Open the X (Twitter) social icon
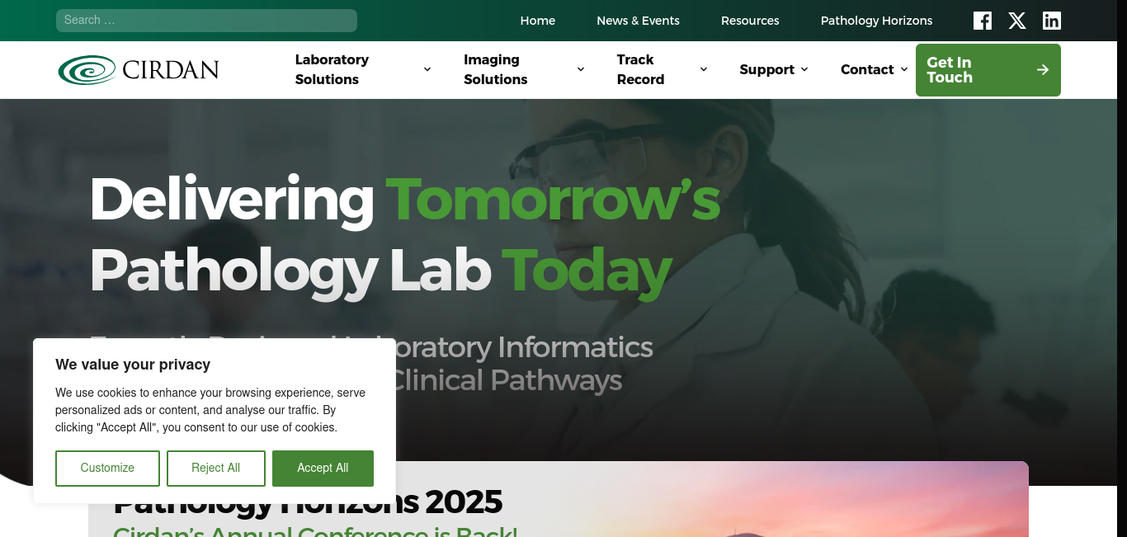 pyautogui.click(x=1017, y=21)
